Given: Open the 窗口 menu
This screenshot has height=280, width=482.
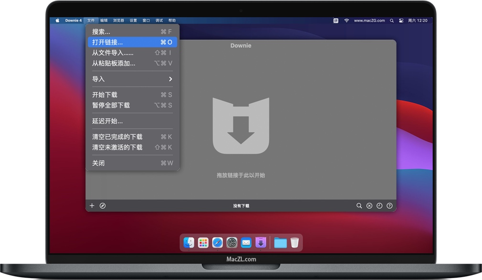Looking at the screenshot, I should [x=146, y=20].
